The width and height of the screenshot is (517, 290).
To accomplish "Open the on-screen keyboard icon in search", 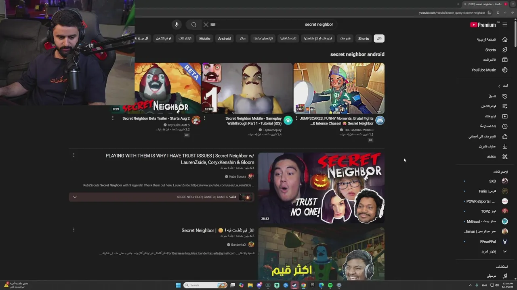I will pyautogui.click(x=213, y=25).
